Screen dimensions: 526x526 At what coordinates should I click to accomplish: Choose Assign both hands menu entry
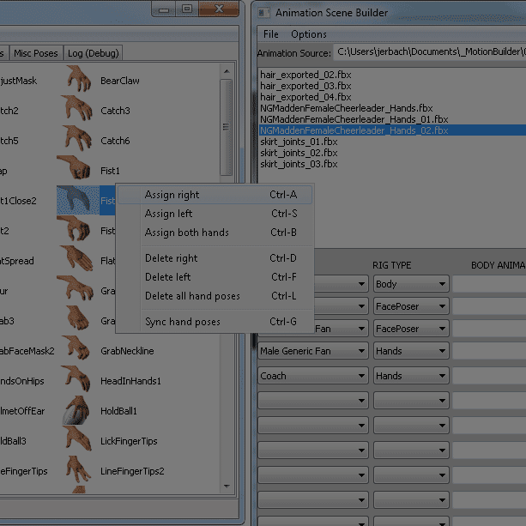click(215, 233)
